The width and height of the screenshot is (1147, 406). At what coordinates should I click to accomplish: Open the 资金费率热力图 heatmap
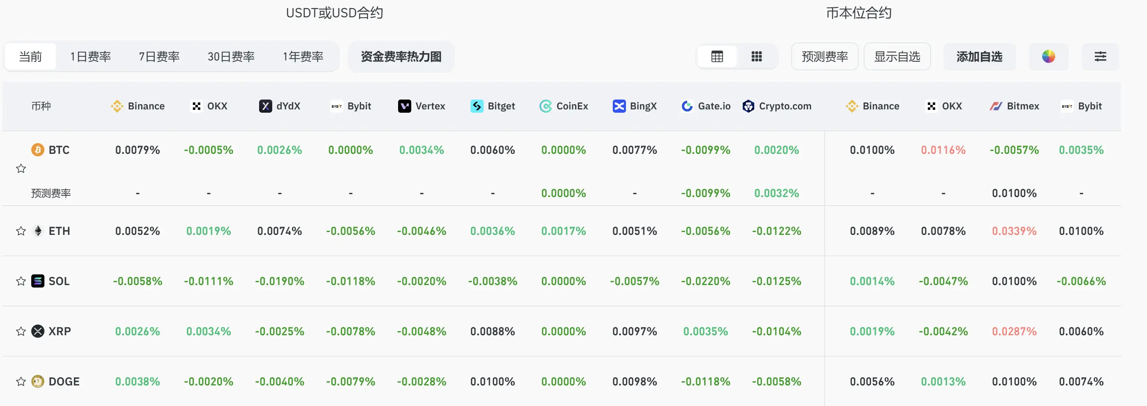point(401,56)
